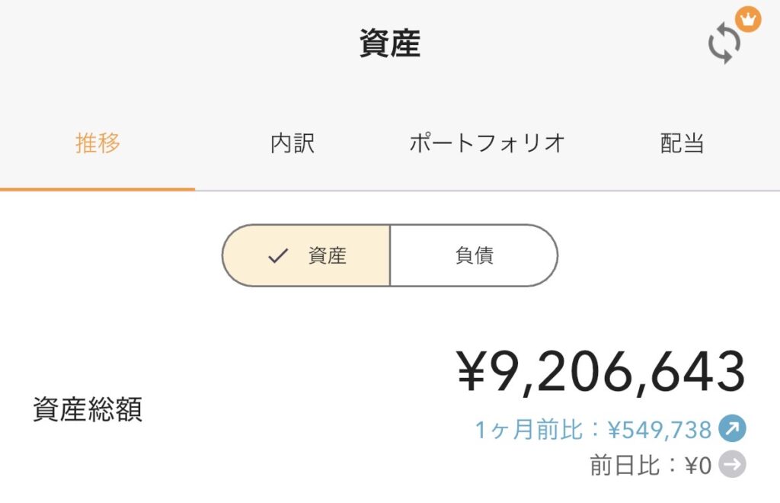Tap the sync refresh arrows icon
The width and height of the screenshot is (780, 503).
pyautogui.click(x=724, y=43)
